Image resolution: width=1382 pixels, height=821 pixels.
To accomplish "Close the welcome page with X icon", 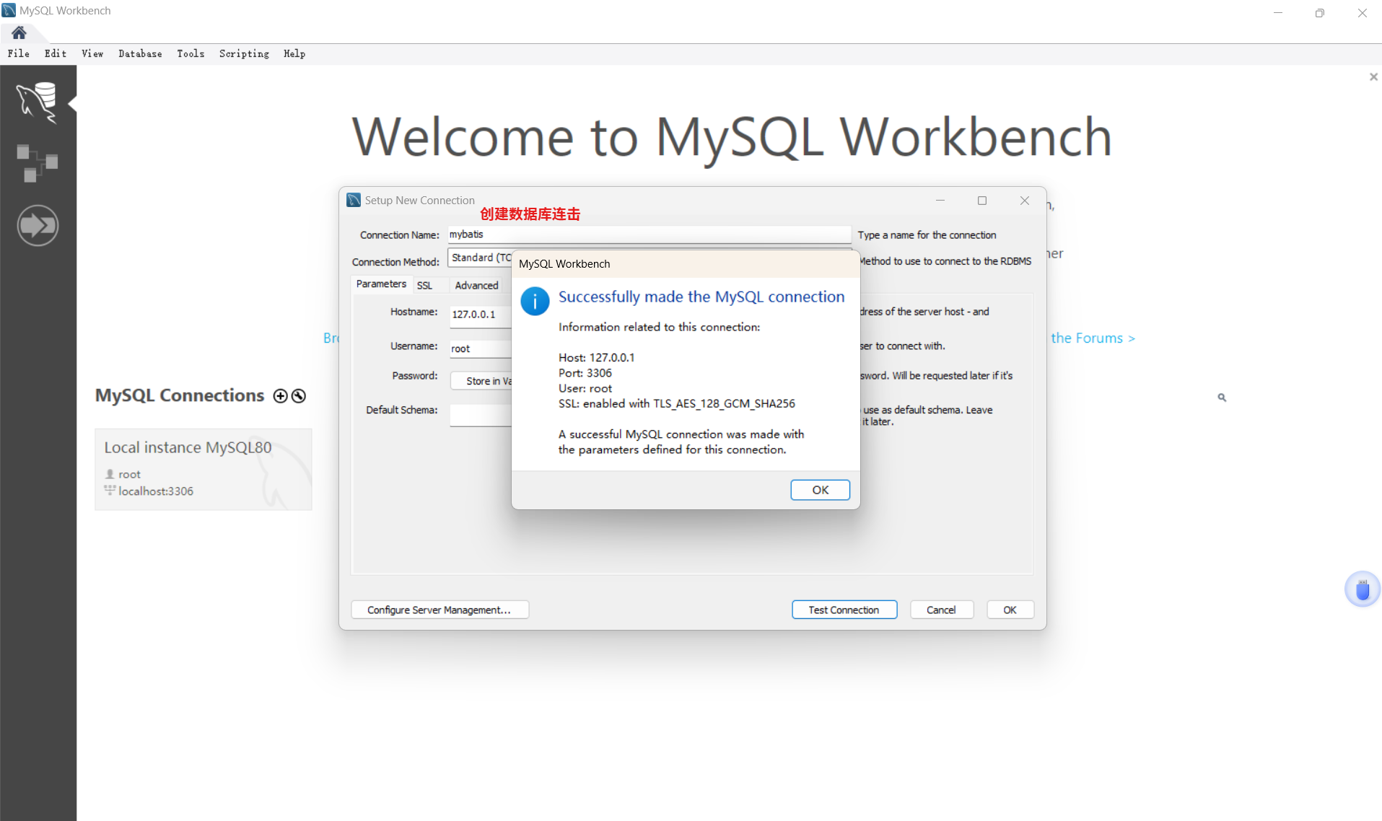I will coord(1373,76).
